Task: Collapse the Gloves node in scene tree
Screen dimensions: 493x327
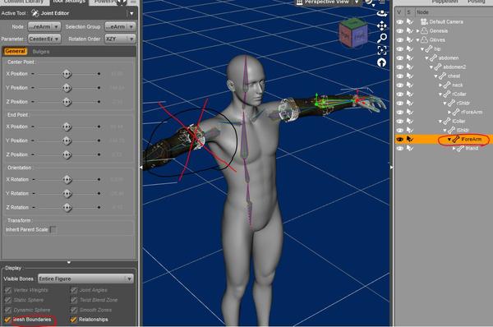Action: pyautogui.click(x=418, y=40)
